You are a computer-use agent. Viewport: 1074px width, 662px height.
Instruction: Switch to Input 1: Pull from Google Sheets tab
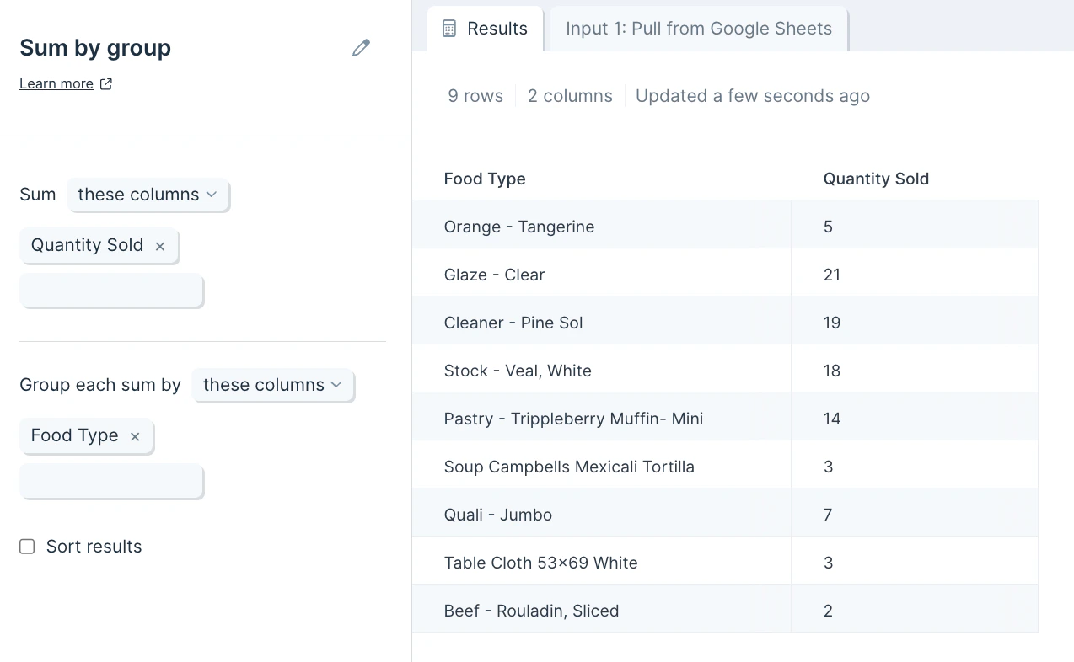coord(698,29)
